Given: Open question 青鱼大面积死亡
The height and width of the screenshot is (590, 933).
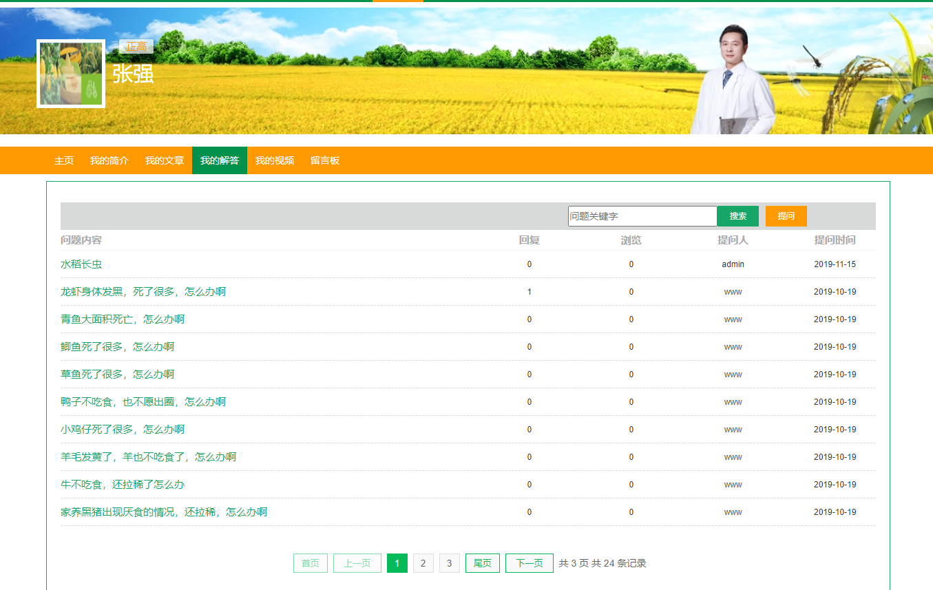Looking at the screenshot, I should [x=123, y=319].
